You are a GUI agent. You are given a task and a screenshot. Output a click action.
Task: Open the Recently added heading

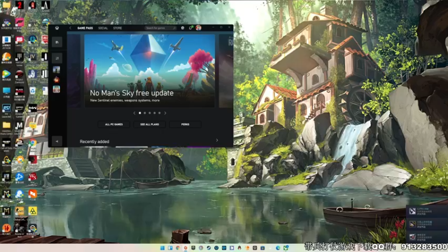coord(94,142)
